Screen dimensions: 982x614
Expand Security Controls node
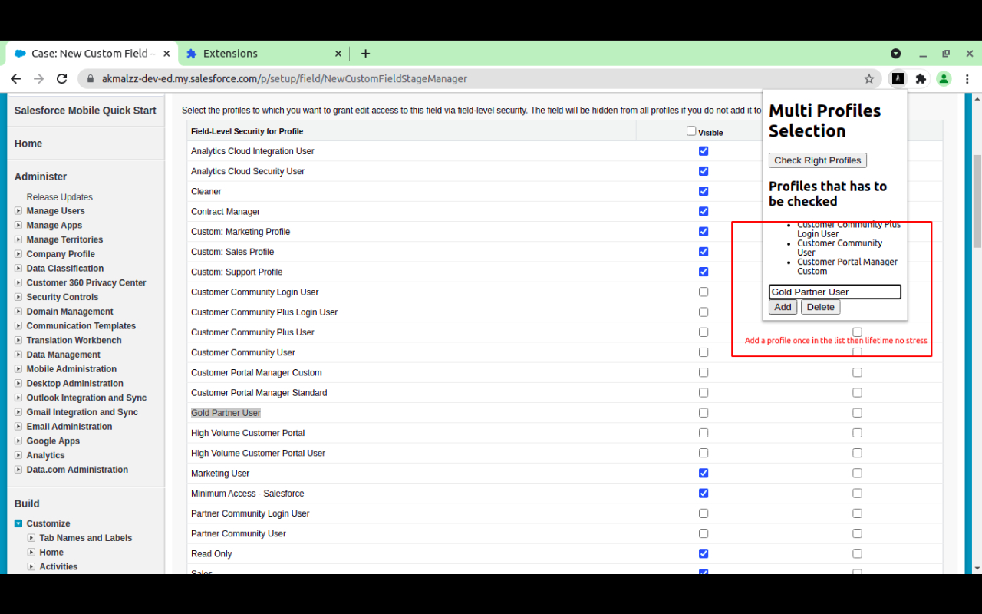click(x=18, y=297)
